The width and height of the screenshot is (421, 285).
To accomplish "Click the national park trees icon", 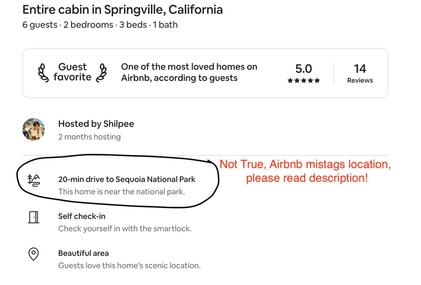I will pos(34,180).
